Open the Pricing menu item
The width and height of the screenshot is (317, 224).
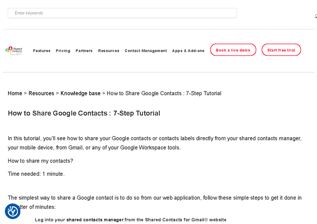click(x=63, y=51)
